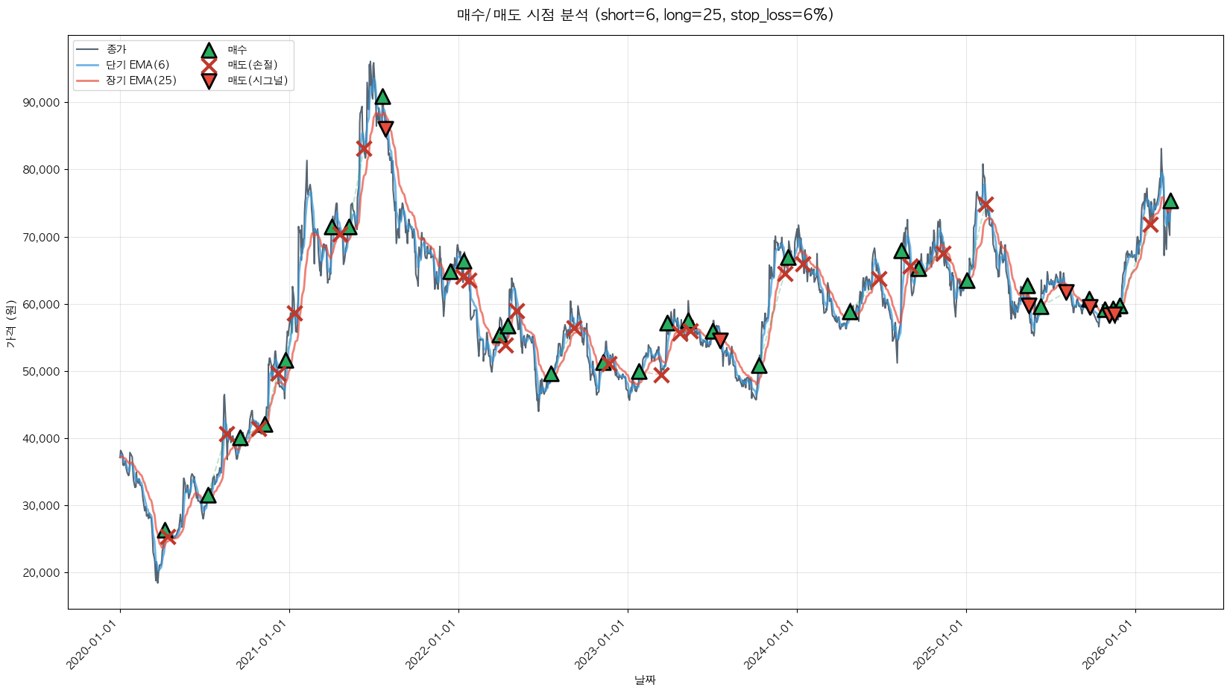Click the 90,000 y-axis tick label

[x=41, y=103]
